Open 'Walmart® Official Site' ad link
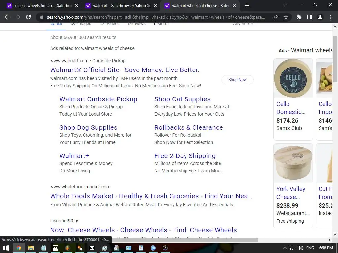 click(x=125, y=70)
